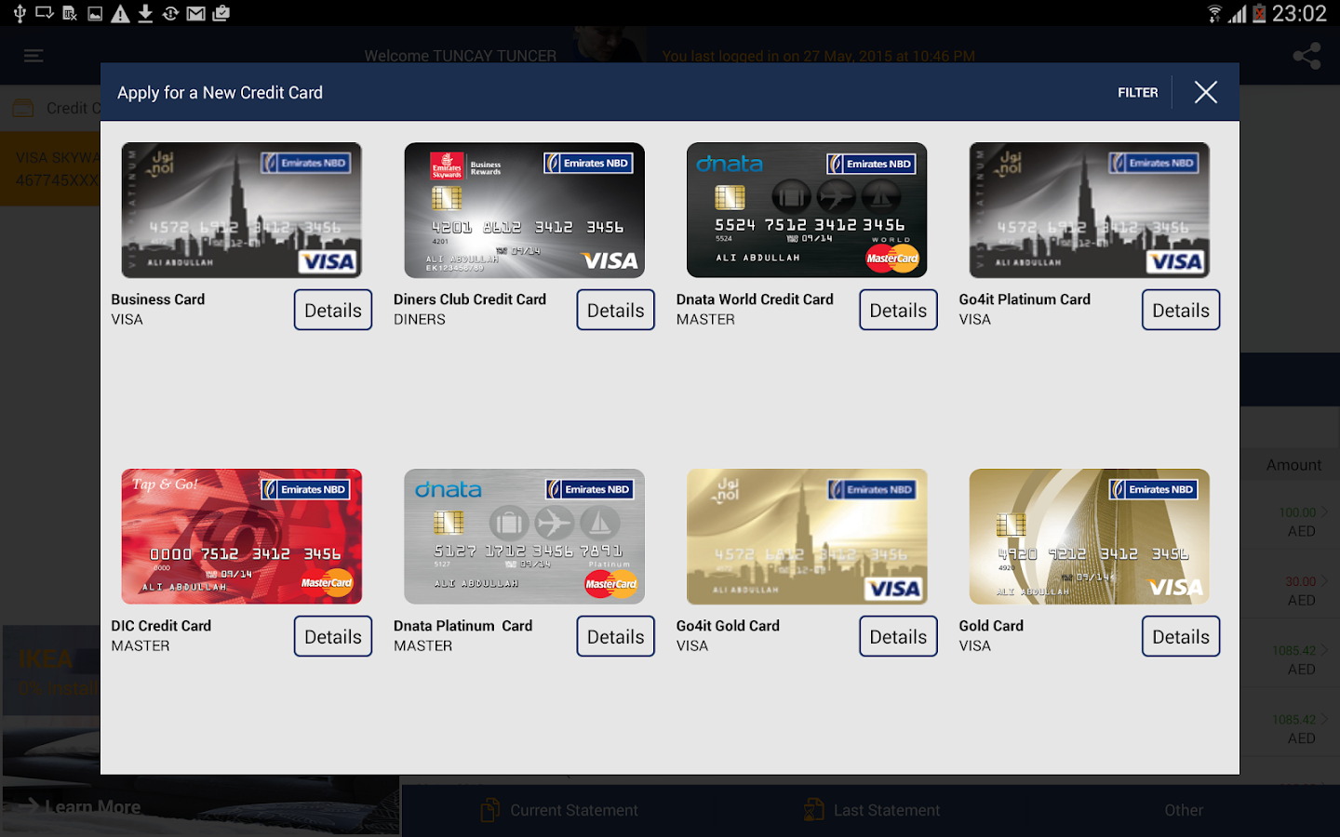Tap the 23:02 clock in status bar
The width and height of the screenshot is (1340, 837).
coord(1299,13)
